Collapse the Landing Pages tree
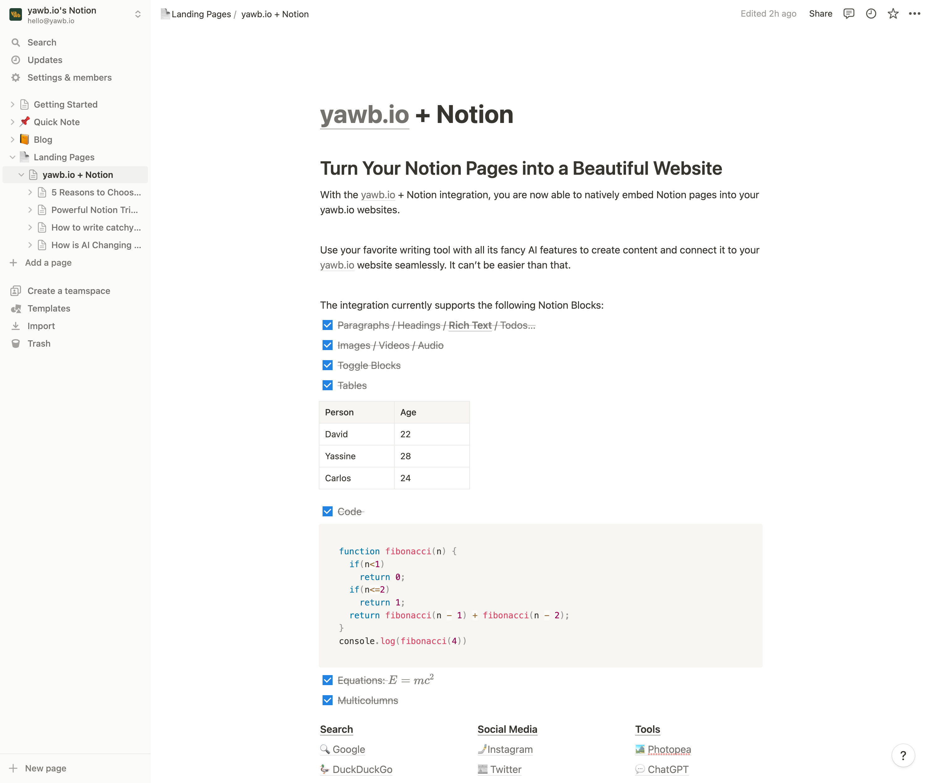The height and width of the screenshot is (783, 931). (x=13, y=157)
